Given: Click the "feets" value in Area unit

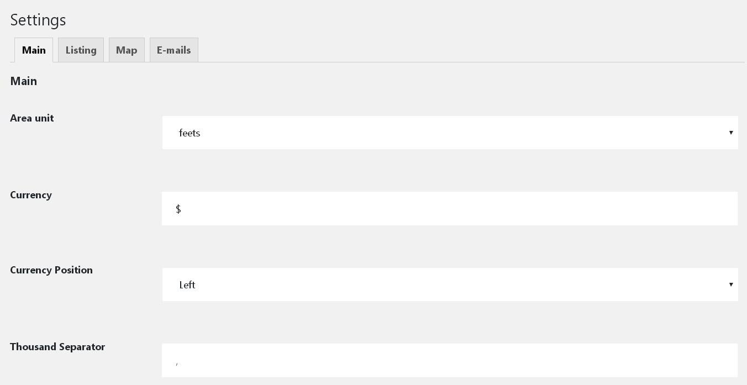Looking at the screenshot, I should (x=190, y=133).
